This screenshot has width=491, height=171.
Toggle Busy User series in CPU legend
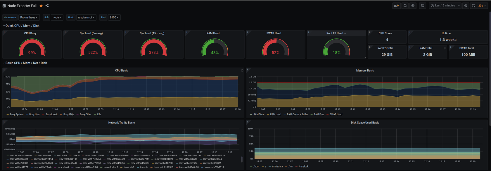pos(34,114)
